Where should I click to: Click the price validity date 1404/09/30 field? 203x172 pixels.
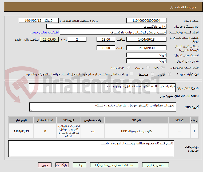[x=146, y=48]
